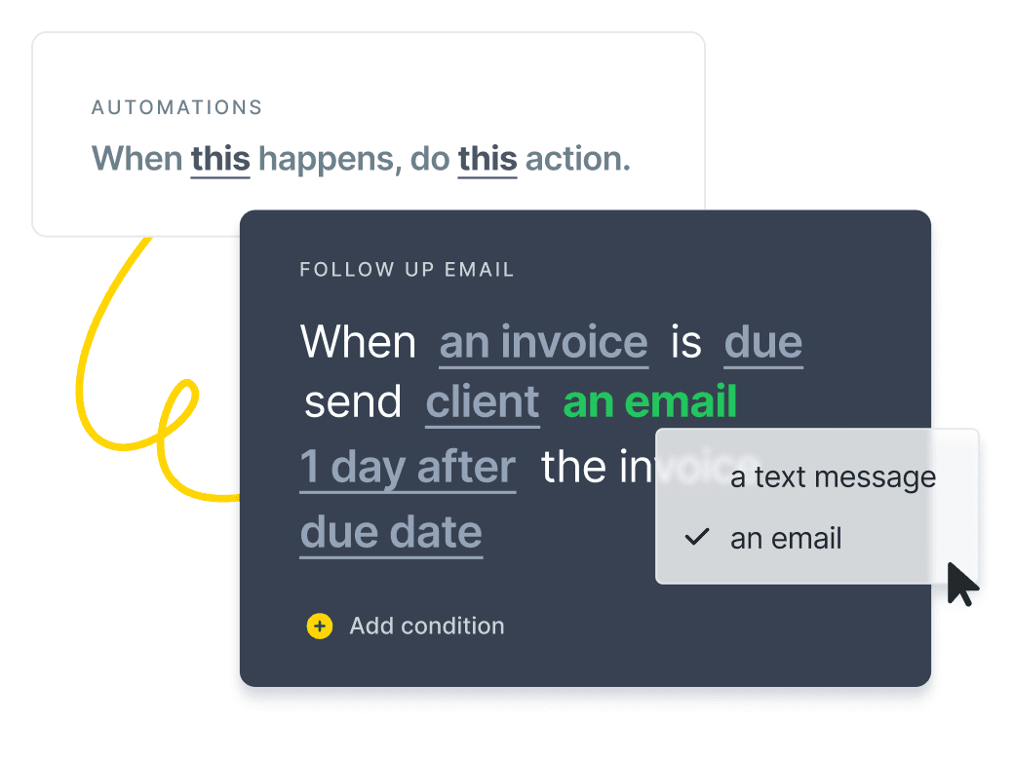Choose 'an email' in the popup list
The image size is (1014, 760).
coord(786,538)
